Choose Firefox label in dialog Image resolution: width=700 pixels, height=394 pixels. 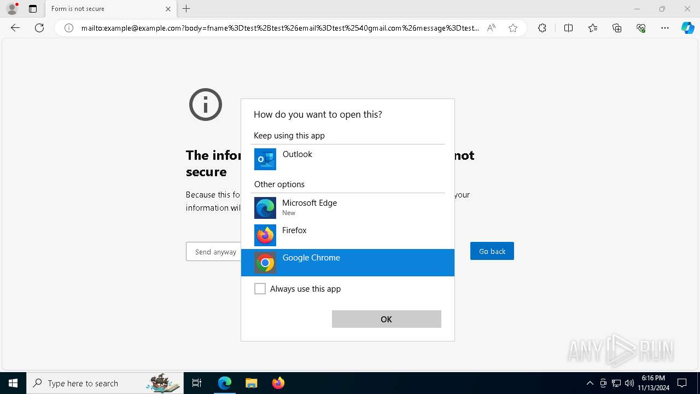[294, 230]
